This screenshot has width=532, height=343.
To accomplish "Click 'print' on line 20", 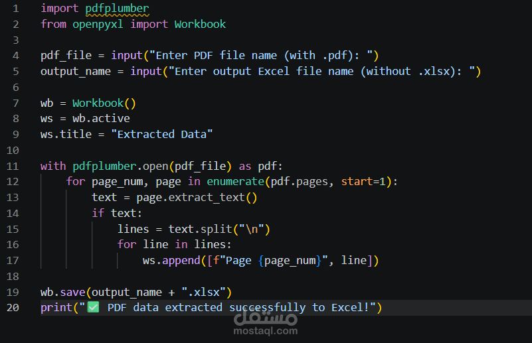I will pos(56,308).
